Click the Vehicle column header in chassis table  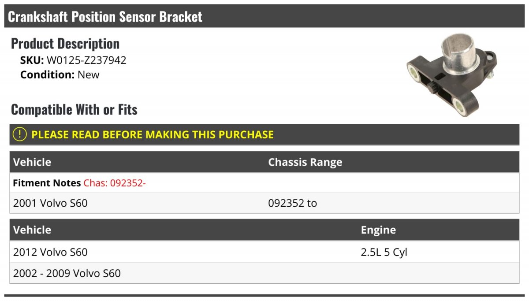pos(32,162)
